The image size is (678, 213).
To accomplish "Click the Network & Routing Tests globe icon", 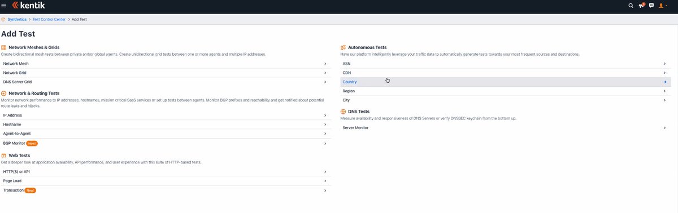I will [4, 93].
